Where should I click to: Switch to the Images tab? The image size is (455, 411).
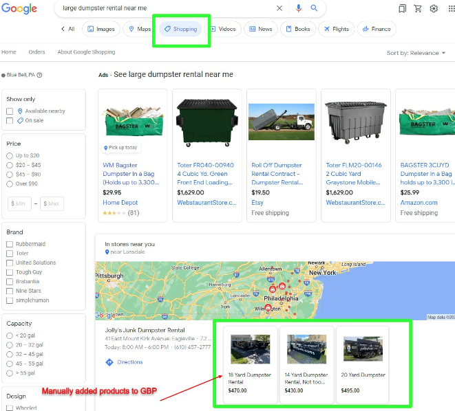coord(101,29)
